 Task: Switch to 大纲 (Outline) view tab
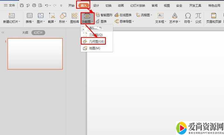pos(25,32)
